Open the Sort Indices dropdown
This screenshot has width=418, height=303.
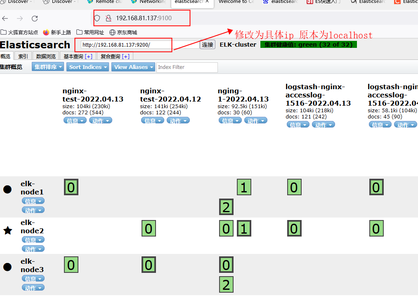pyautogui.click(x=88, y=67)
